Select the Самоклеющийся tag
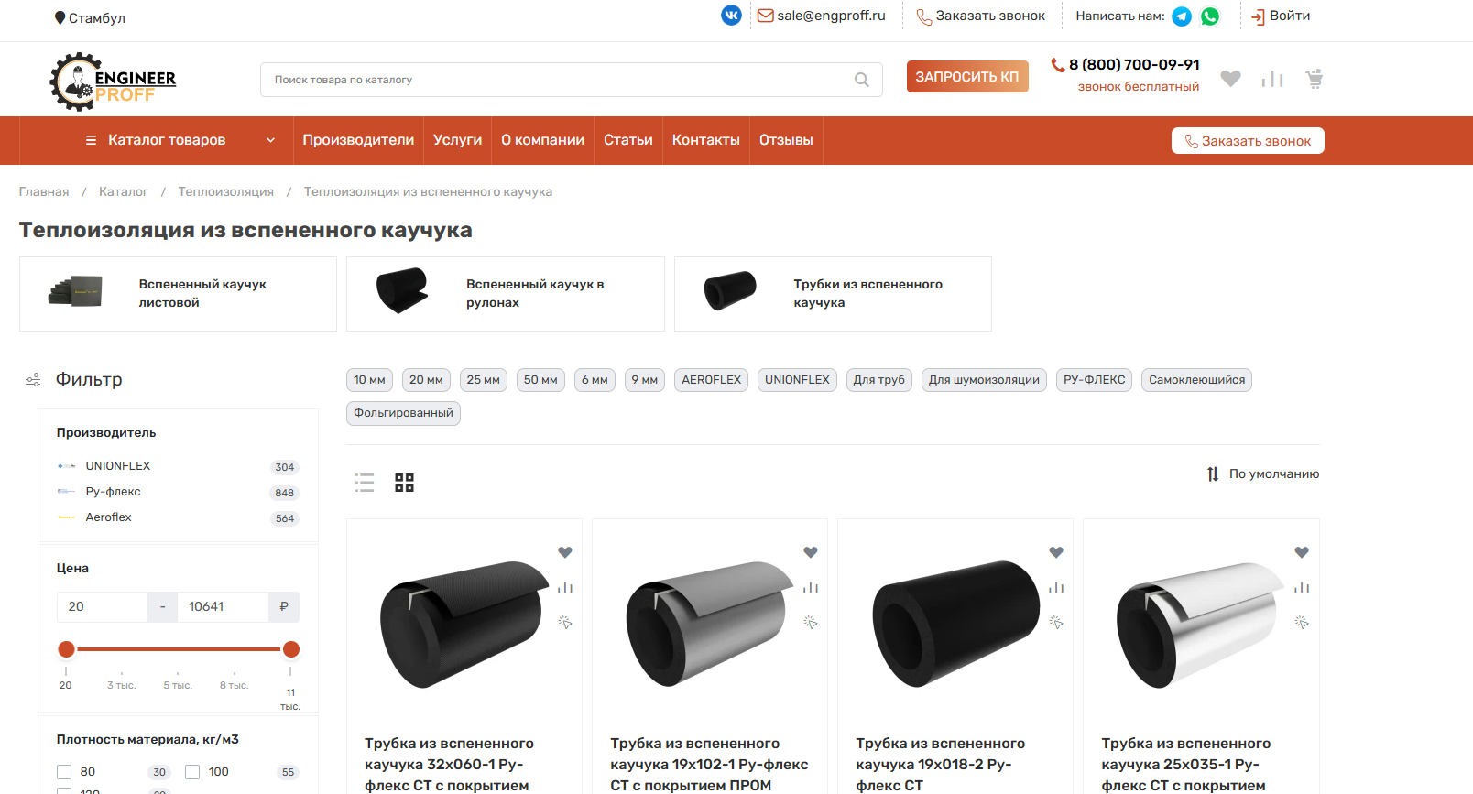This screenshot has height=794, width=1473. pyautogui.click(x=1196, y=380)
